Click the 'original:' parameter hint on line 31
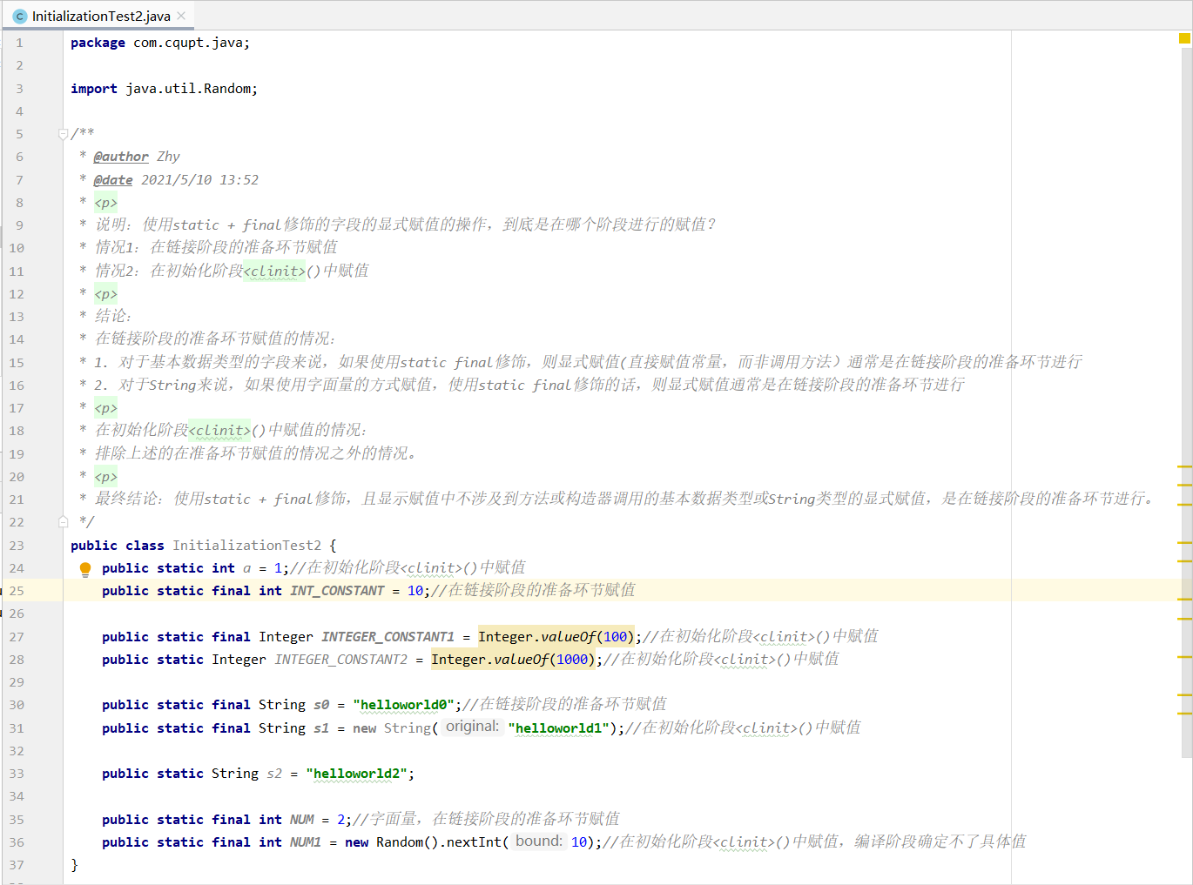Image resolution: width=1193 pixels, height=885 pixels. [473, 727]
